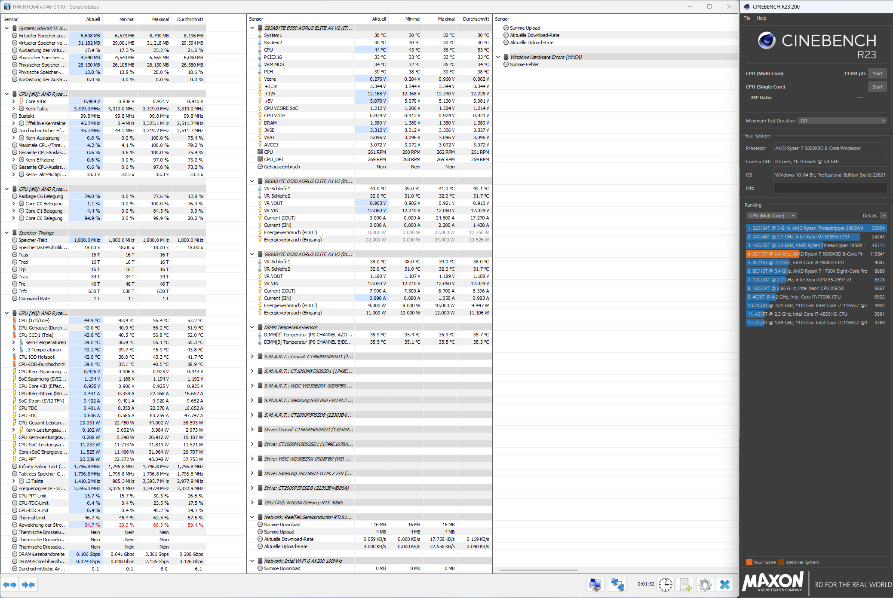Start logging with the sheet-plus icon
The image size is (893, 598).
click(x=685, y=584)
